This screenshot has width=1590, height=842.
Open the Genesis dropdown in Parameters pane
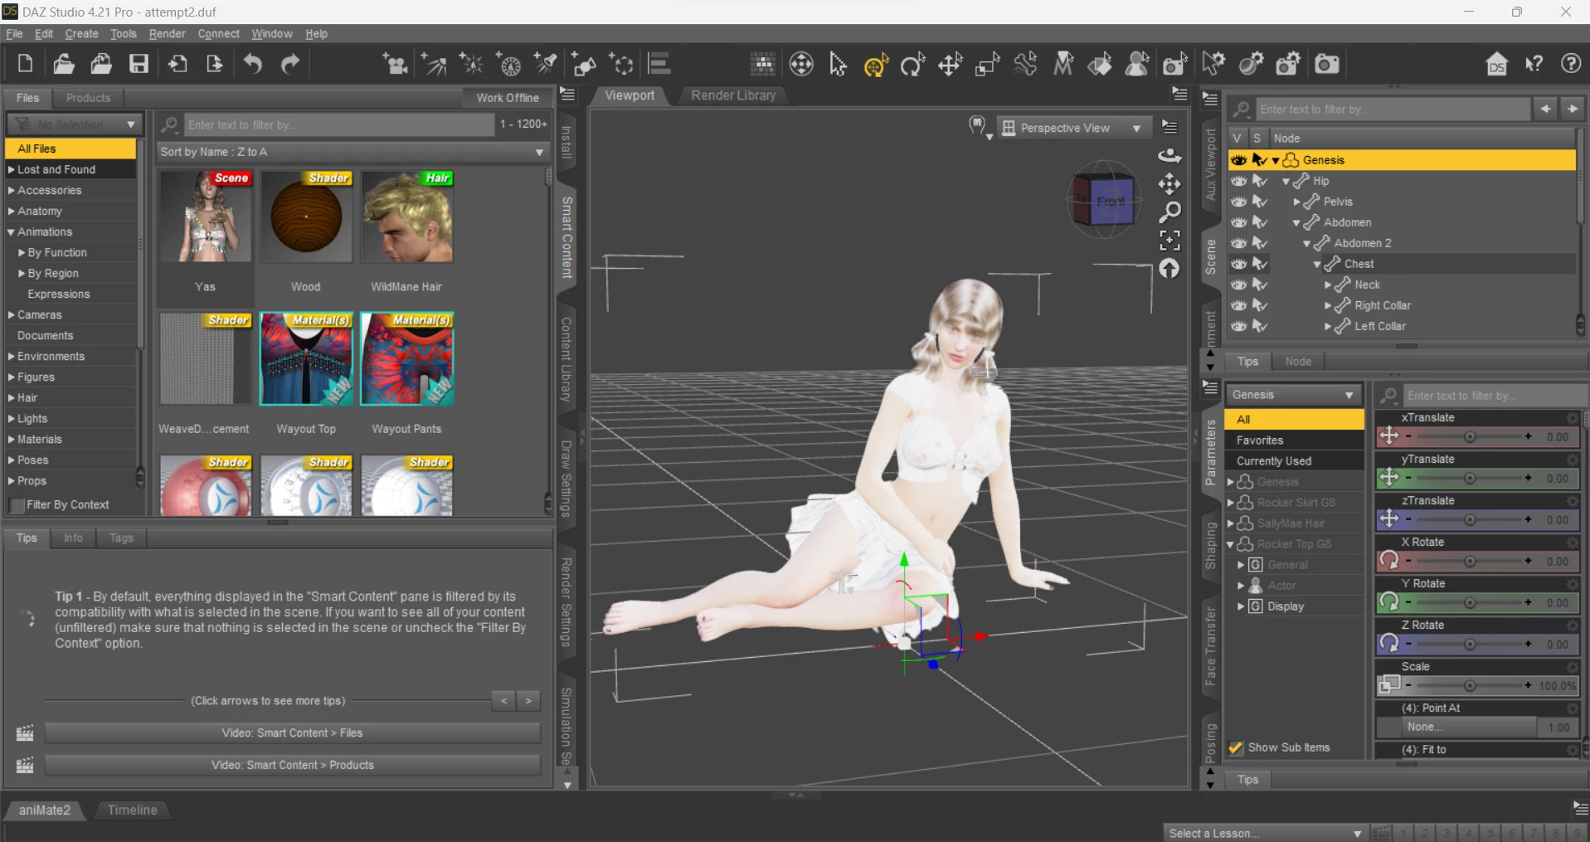[1293, 395]
